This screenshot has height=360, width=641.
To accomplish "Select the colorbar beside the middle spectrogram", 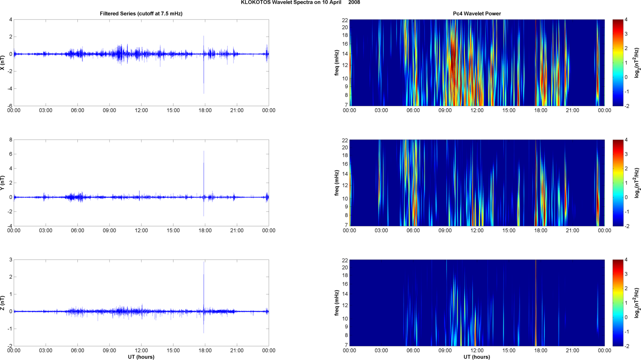I will 618,183.
